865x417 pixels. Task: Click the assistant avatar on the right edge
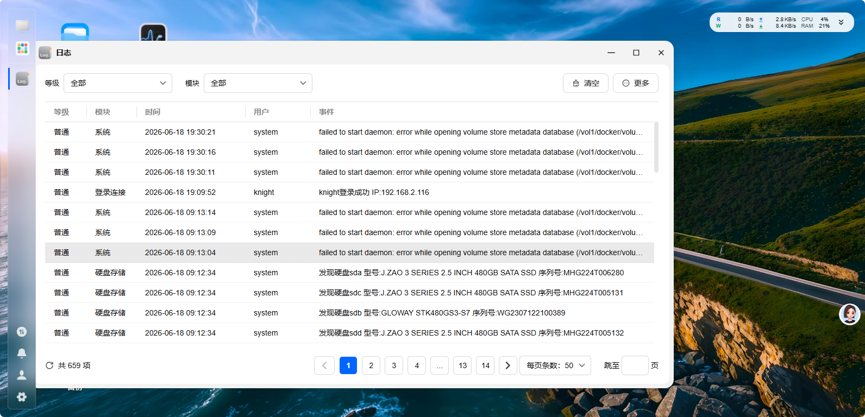[850, 314]
